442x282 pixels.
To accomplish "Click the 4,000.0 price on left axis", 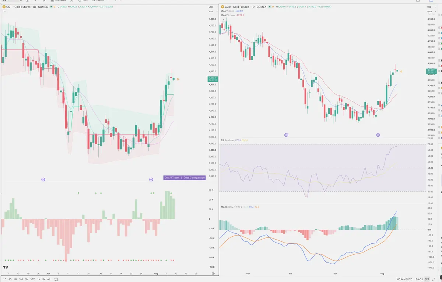I will 212,150.
